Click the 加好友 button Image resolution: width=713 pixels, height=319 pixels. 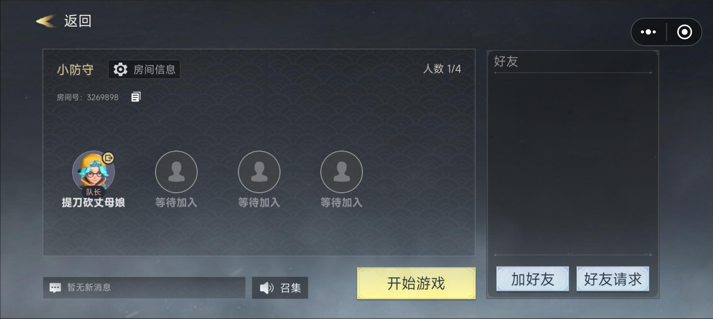(x=533, y=279)
